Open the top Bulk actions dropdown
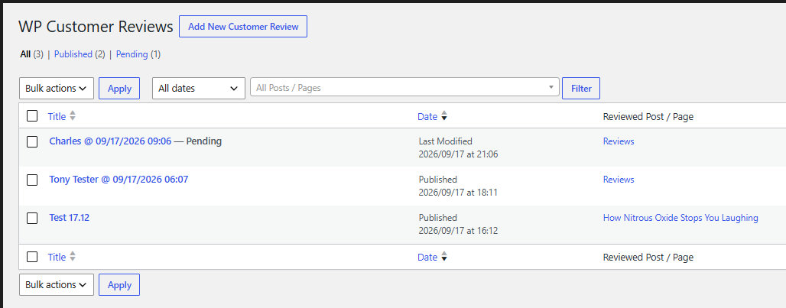Screen dimensions: 786x308 57,88
